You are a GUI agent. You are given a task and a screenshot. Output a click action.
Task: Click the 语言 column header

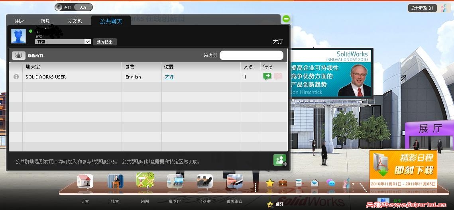(130, 67)
